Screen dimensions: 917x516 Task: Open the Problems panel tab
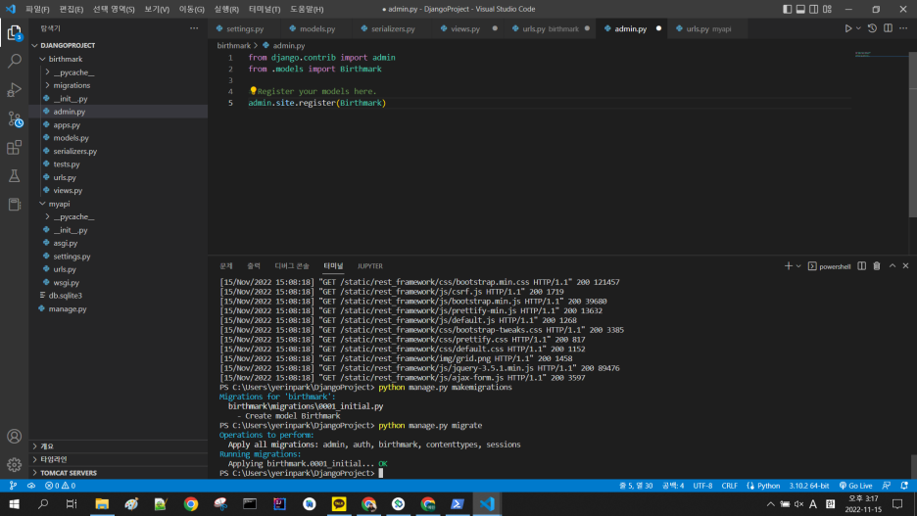225,266
